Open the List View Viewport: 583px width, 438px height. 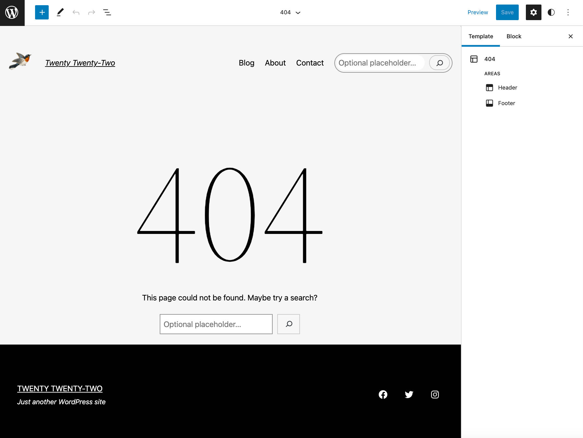pyautogui.click(x=107, y=12)
